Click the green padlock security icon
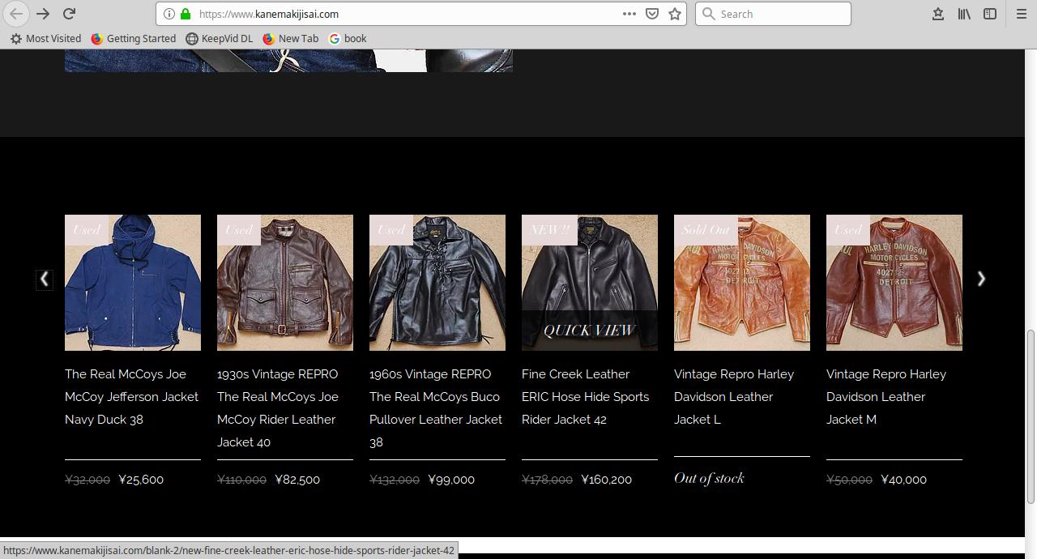The image size is (1037, 559). pos(186,14)
